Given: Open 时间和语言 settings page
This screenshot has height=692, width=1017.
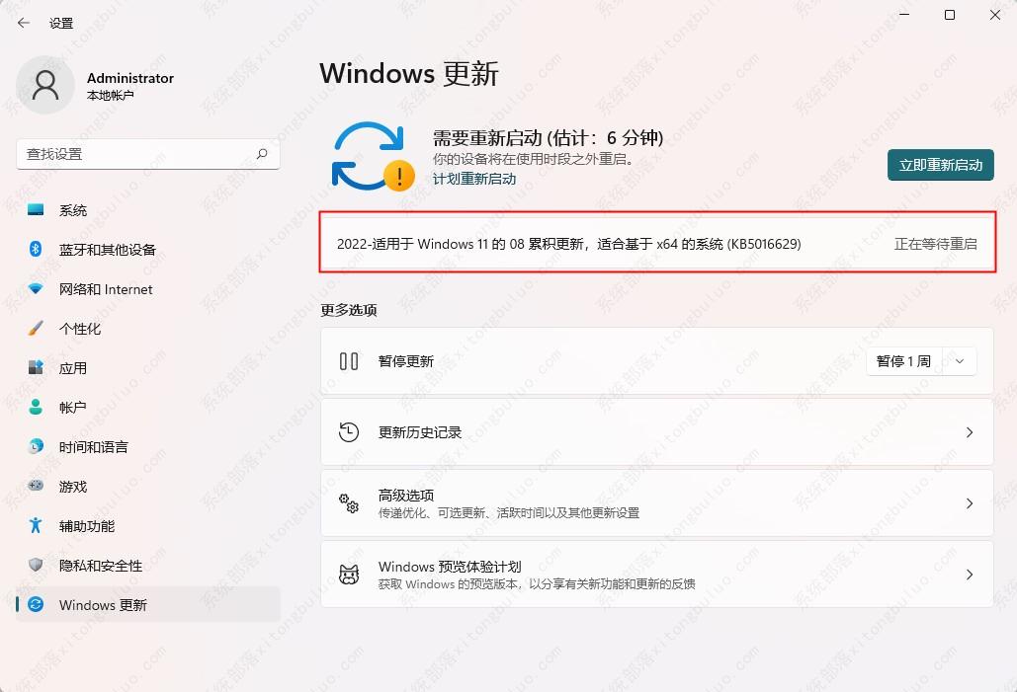Looking at the screenshot, I should [x=93, y=447].
